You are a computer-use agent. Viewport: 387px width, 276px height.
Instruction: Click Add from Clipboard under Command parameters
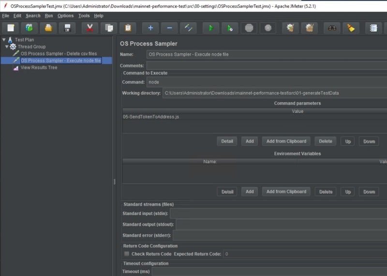286,141
